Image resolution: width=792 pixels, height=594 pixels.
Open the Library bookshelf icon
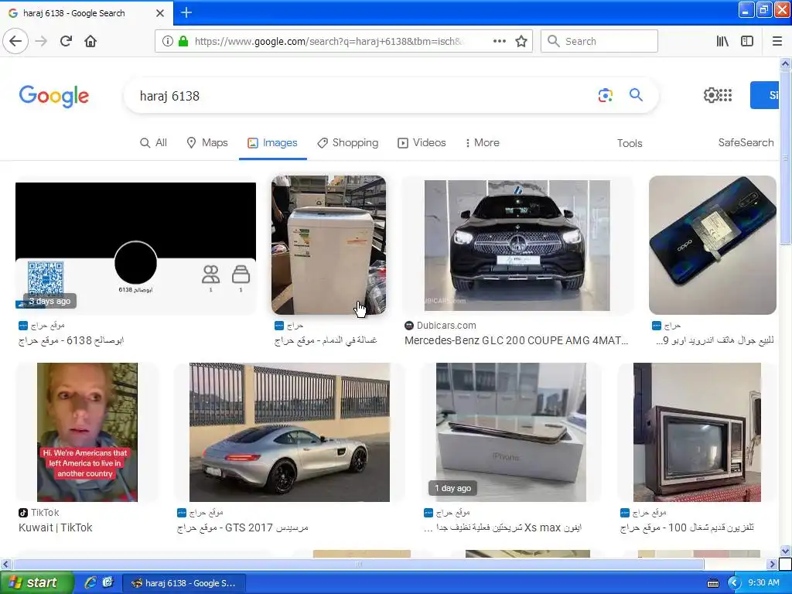[x=722, y=41]
